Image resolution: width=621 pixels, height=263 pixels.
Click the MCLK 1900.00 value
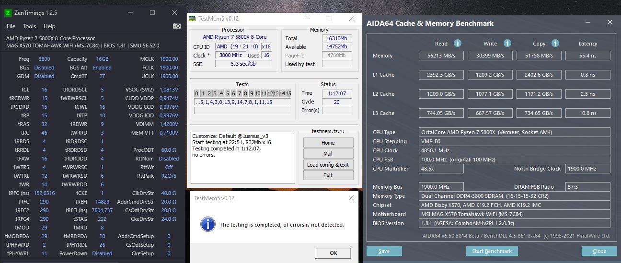[x=169, y=59]
